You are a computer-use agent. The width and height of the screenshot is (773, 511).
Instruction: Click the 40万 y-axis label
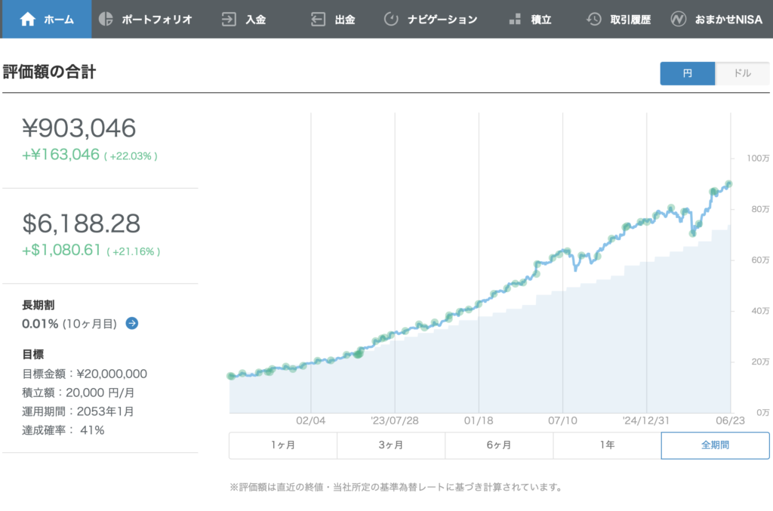click(x=760, y=311)
